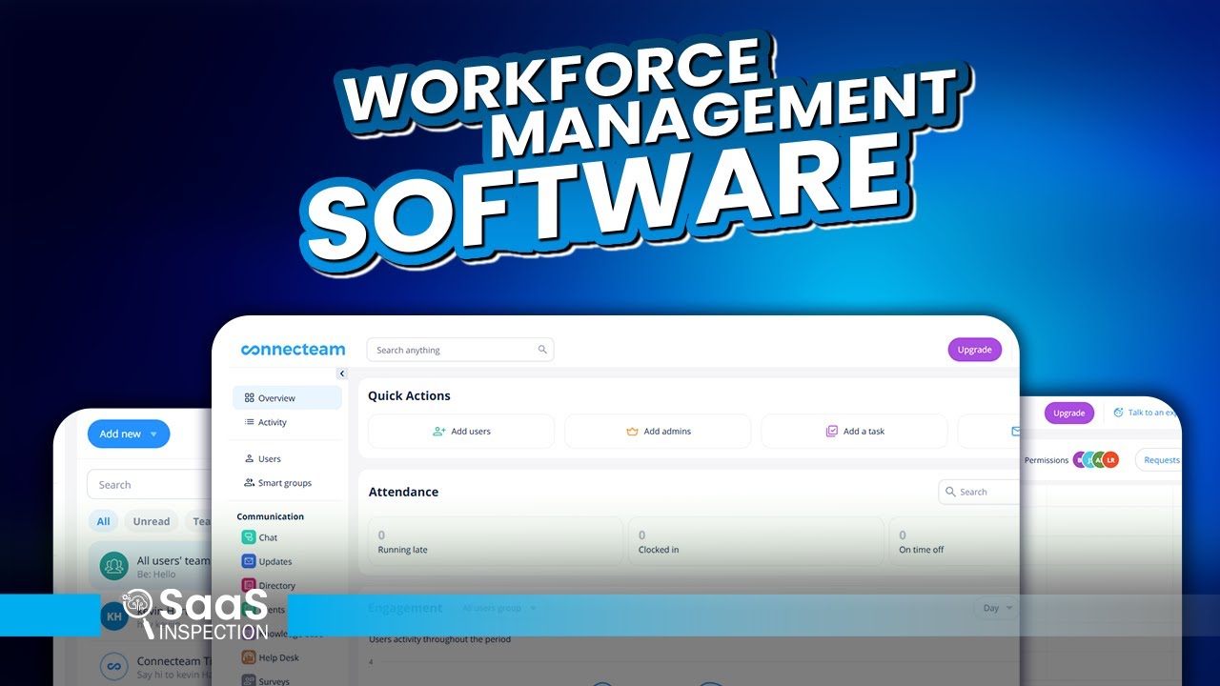Click the Connecteam infinity avatar icon
This screenshot has height=686, width=1220.
(x=114, y=666)
